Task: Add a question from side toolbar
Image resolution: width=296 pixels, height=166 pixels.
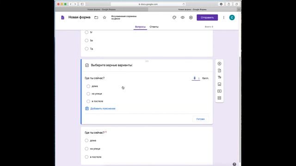Action: coord(219,64)
